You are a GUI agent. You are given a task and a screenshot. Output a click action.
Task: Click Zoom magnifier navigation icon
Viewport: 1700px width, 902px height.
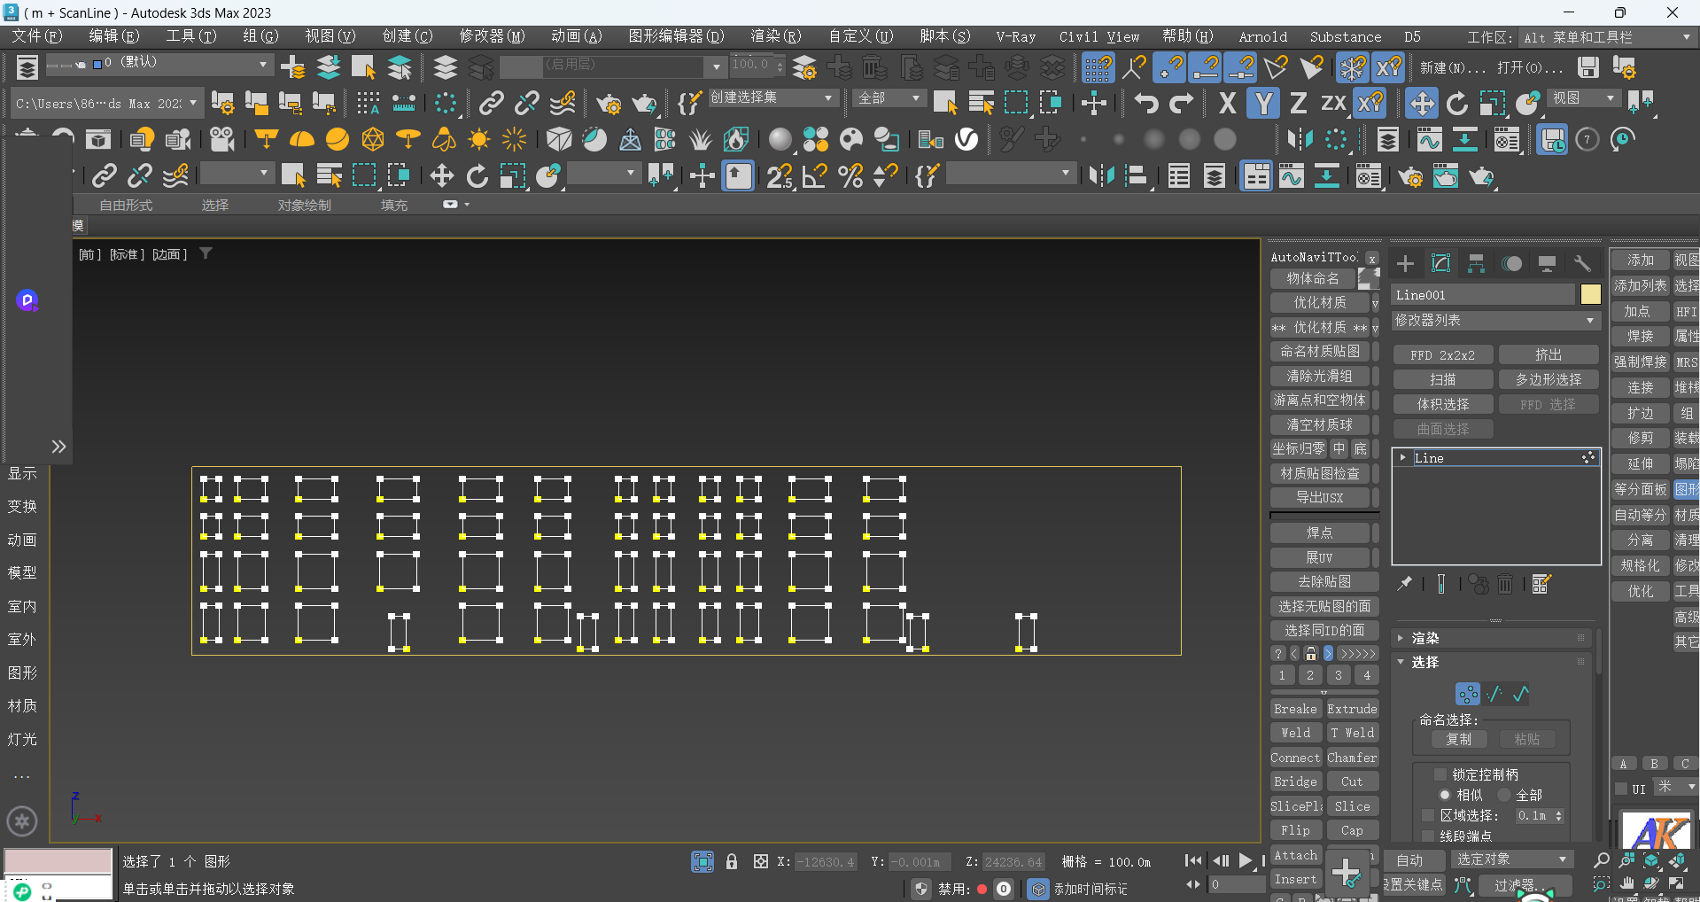(1601, 860)
